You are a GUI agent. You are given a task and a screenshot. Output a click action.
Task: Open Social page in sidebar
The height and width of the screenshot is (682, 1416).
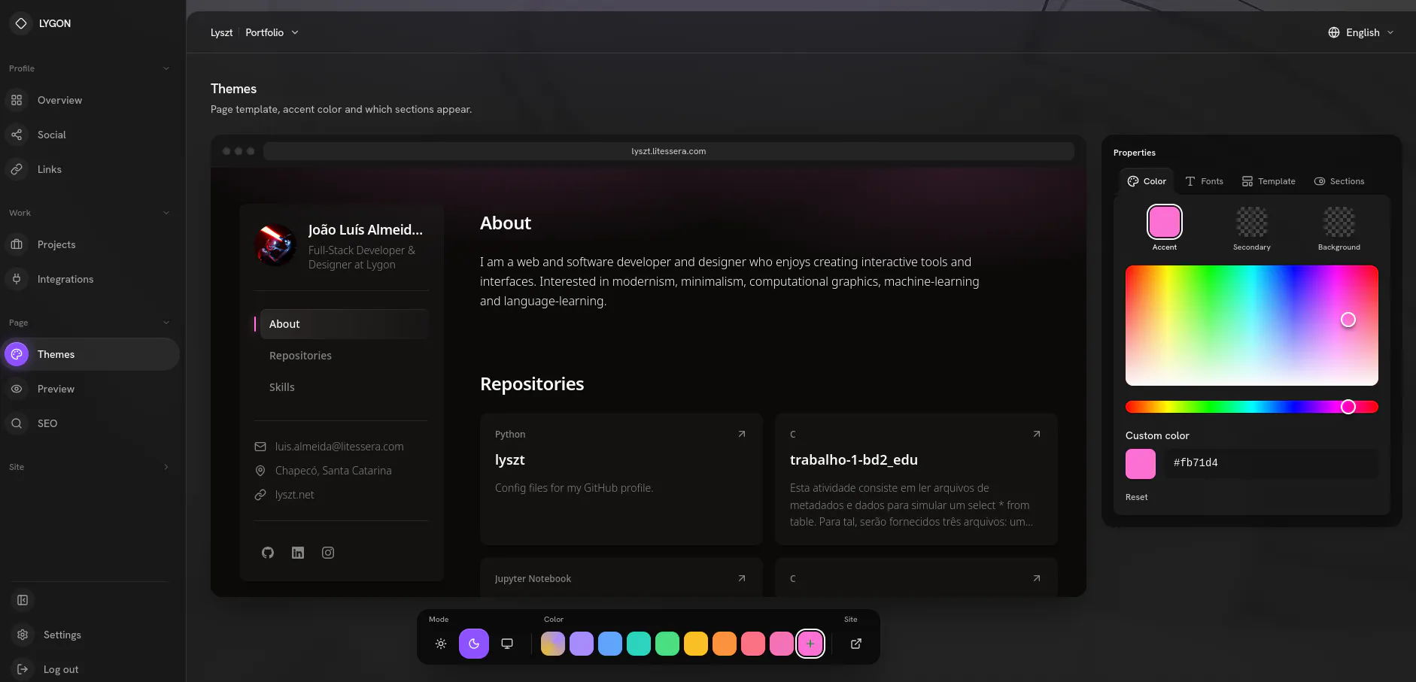click(90, 135)
